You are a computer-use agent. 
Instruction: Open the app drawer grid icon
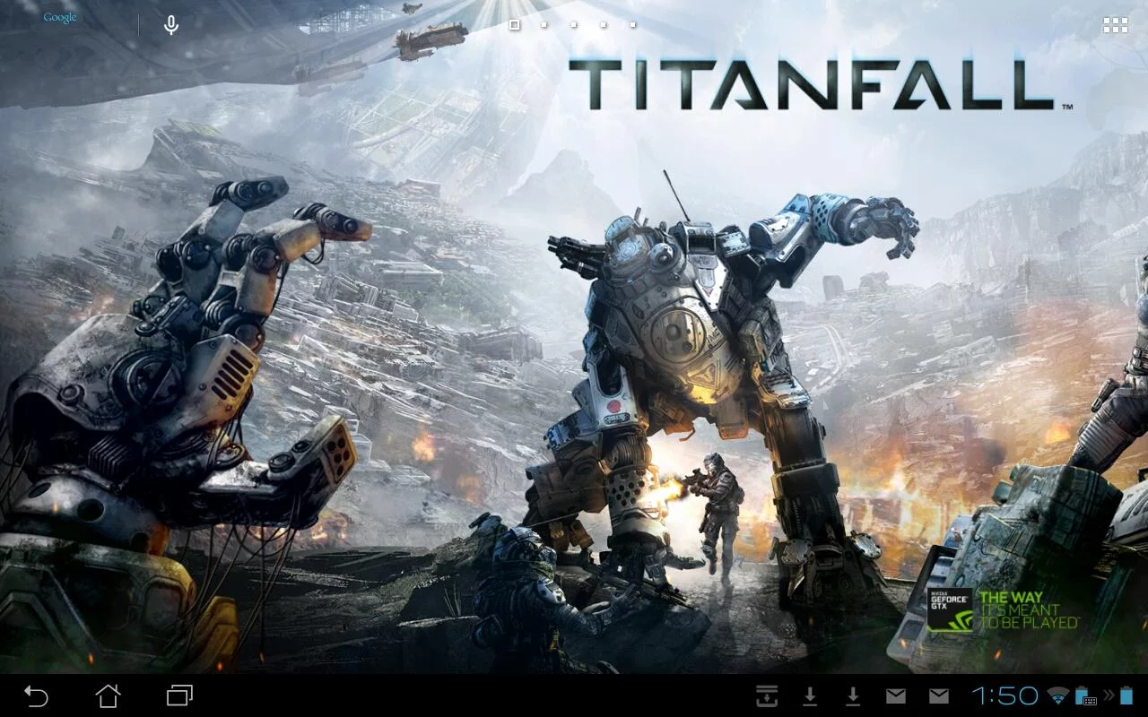point(1115,24)
